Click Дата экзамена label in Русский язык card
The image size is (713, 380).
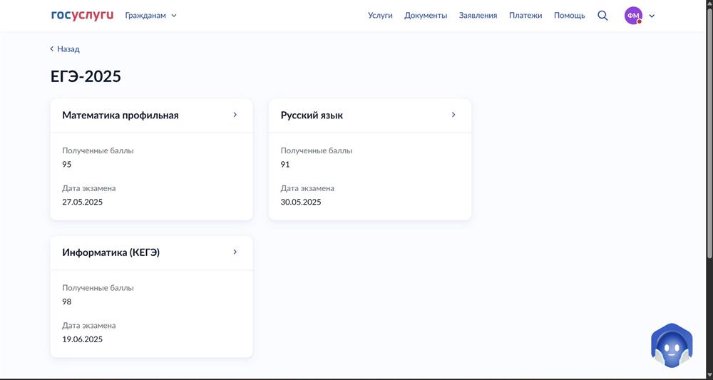pos(307,188)
